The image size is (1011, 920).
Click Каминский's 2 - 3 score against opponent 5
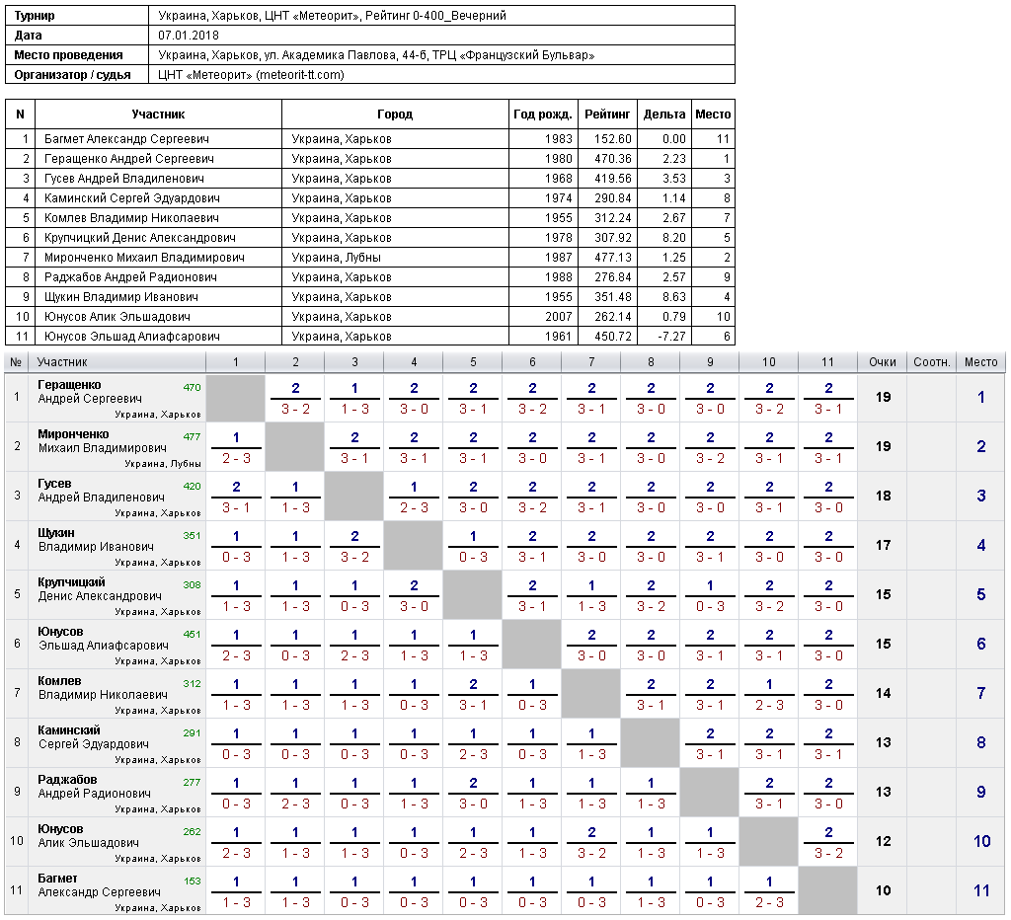pos(473,755)
